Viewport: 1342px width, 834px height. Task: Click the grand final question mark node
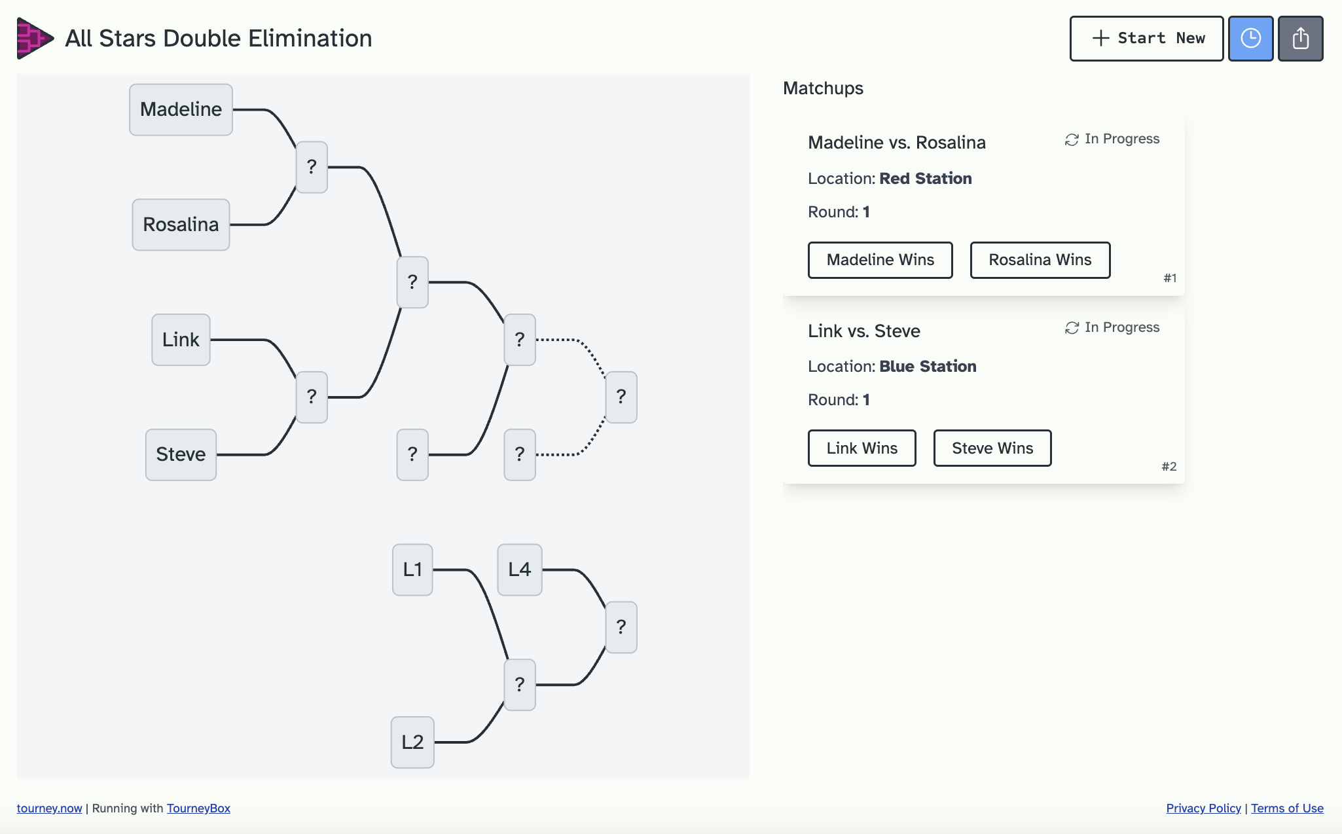coord(621,397)
